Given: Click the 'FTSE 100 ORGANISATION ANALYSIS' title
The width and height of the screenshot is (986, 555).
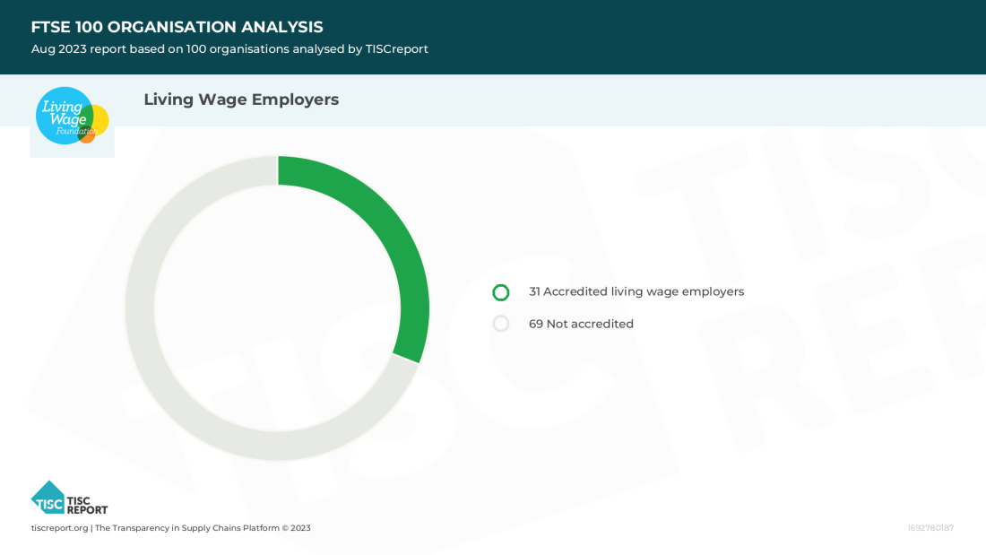Looking at the screenshot, I should click(177, 27).
